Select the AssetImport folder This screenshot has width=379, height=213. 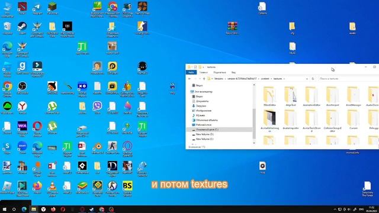332,96
